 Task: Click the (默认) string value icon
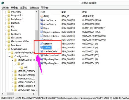pyautogui.click(x=42, y=16)
